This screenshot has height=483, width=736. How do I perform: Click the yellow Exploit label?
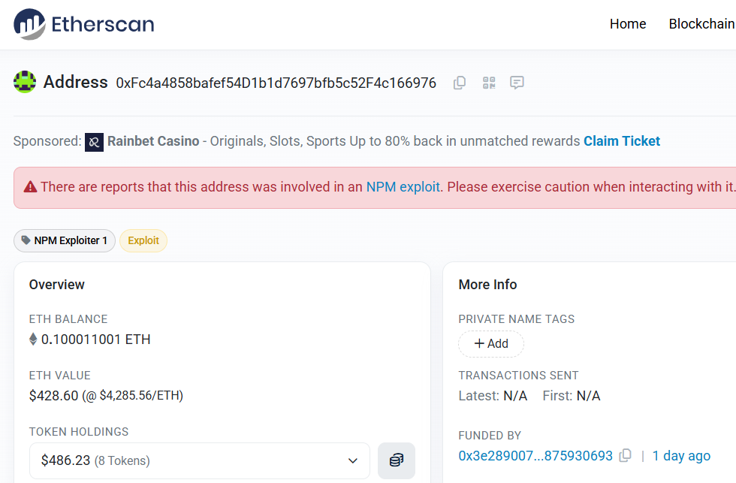tap(143, 241)
